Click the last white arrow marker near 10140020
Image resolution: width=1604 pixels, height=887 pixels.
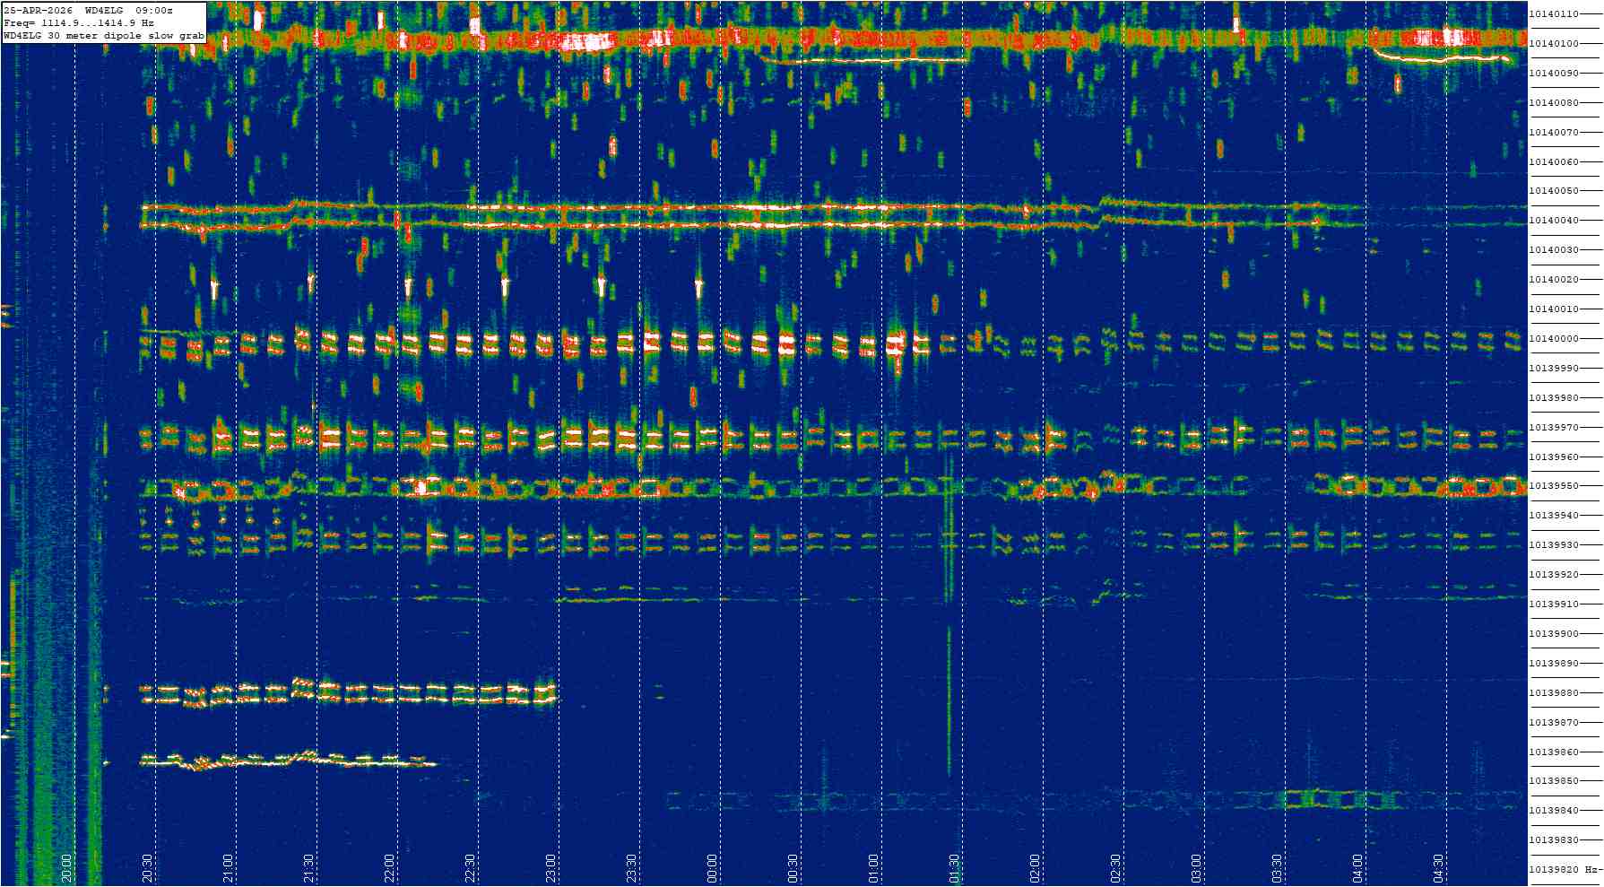[x=699, y=288]
